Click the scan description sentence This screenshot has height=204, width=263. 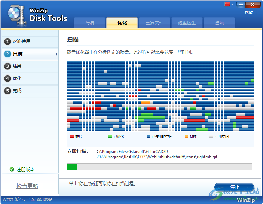[x=130, y=52]
